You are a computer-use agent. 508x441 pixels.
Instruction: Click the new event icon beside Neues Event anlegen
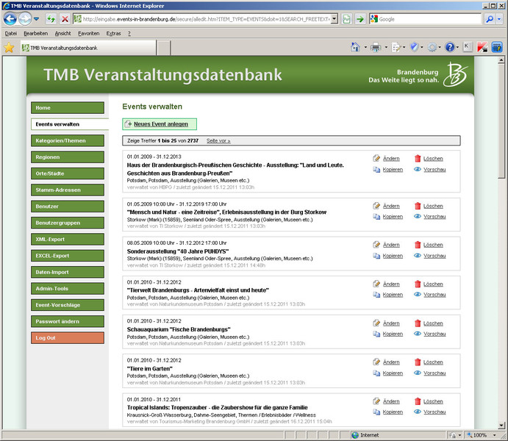tap(129, 124)
